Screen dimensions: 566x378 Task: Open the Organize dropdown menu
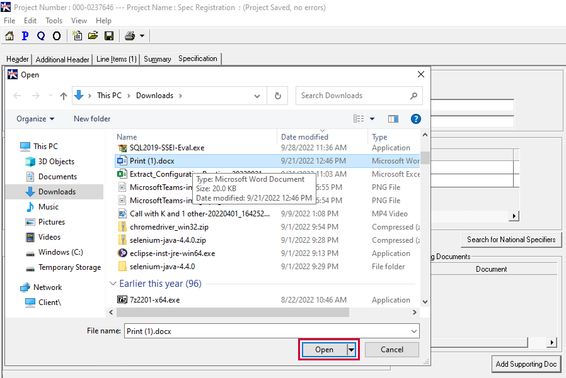tap(35, 119)
